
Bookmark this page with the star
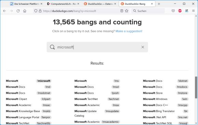tap(127, 11)
